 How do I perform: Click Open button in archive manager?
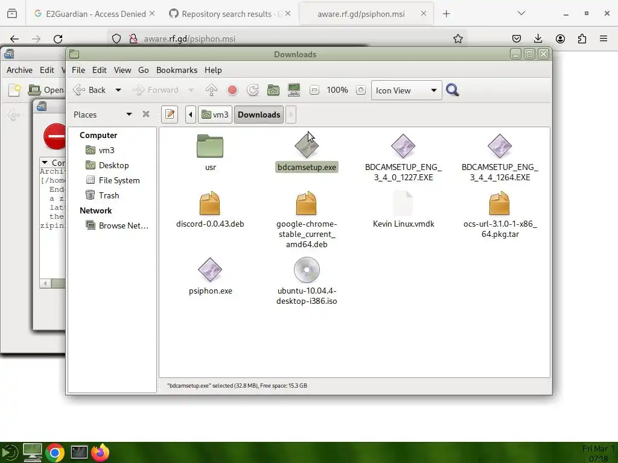[x=46, y=90]
